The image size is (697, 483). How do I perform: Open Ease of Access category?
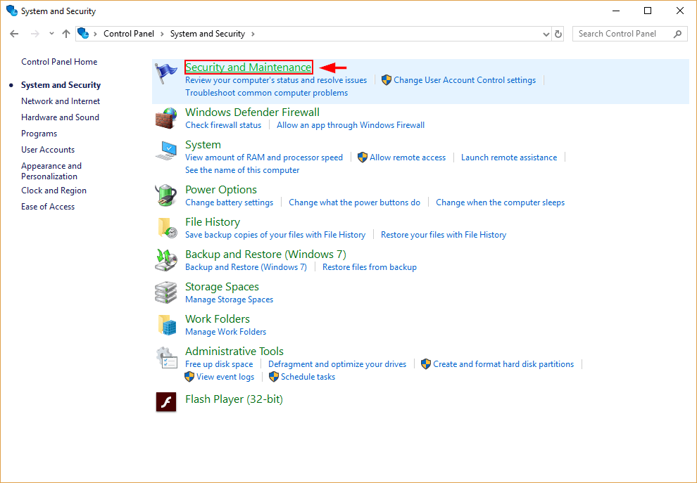[x=48, y=207]
